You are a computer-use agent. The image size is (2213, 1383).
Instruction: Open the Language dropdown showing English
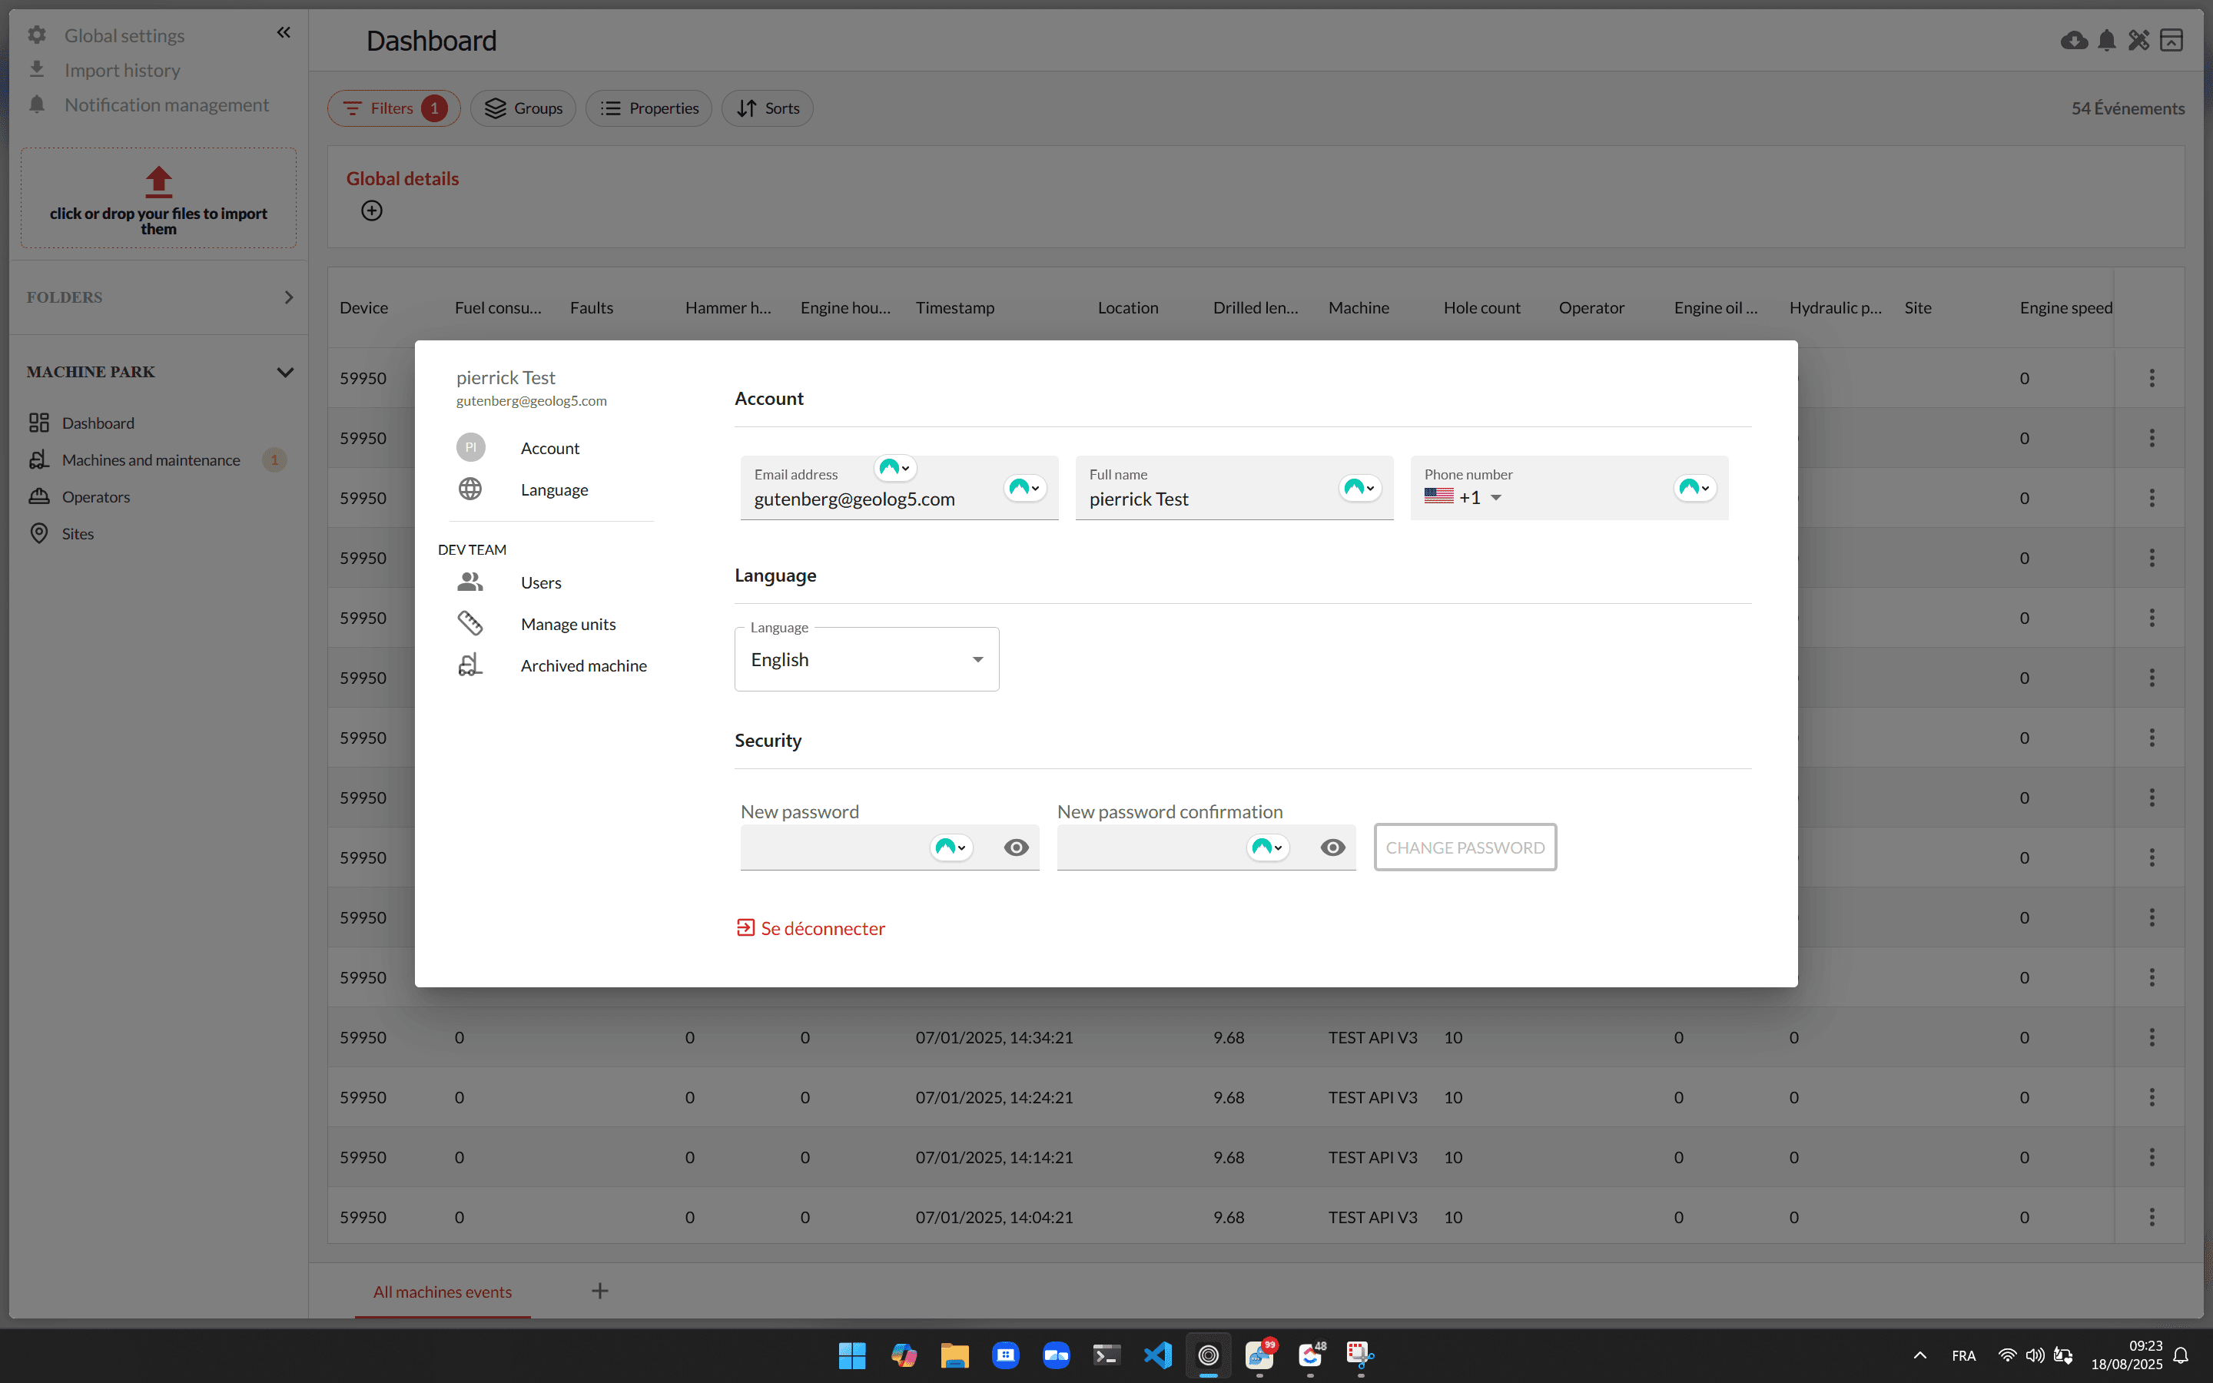pos(866,659)
